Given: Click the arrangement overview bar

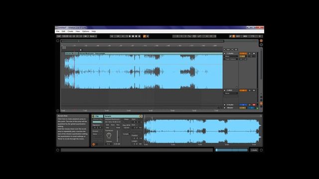Looking at the screenshot, I should point(143,41).
